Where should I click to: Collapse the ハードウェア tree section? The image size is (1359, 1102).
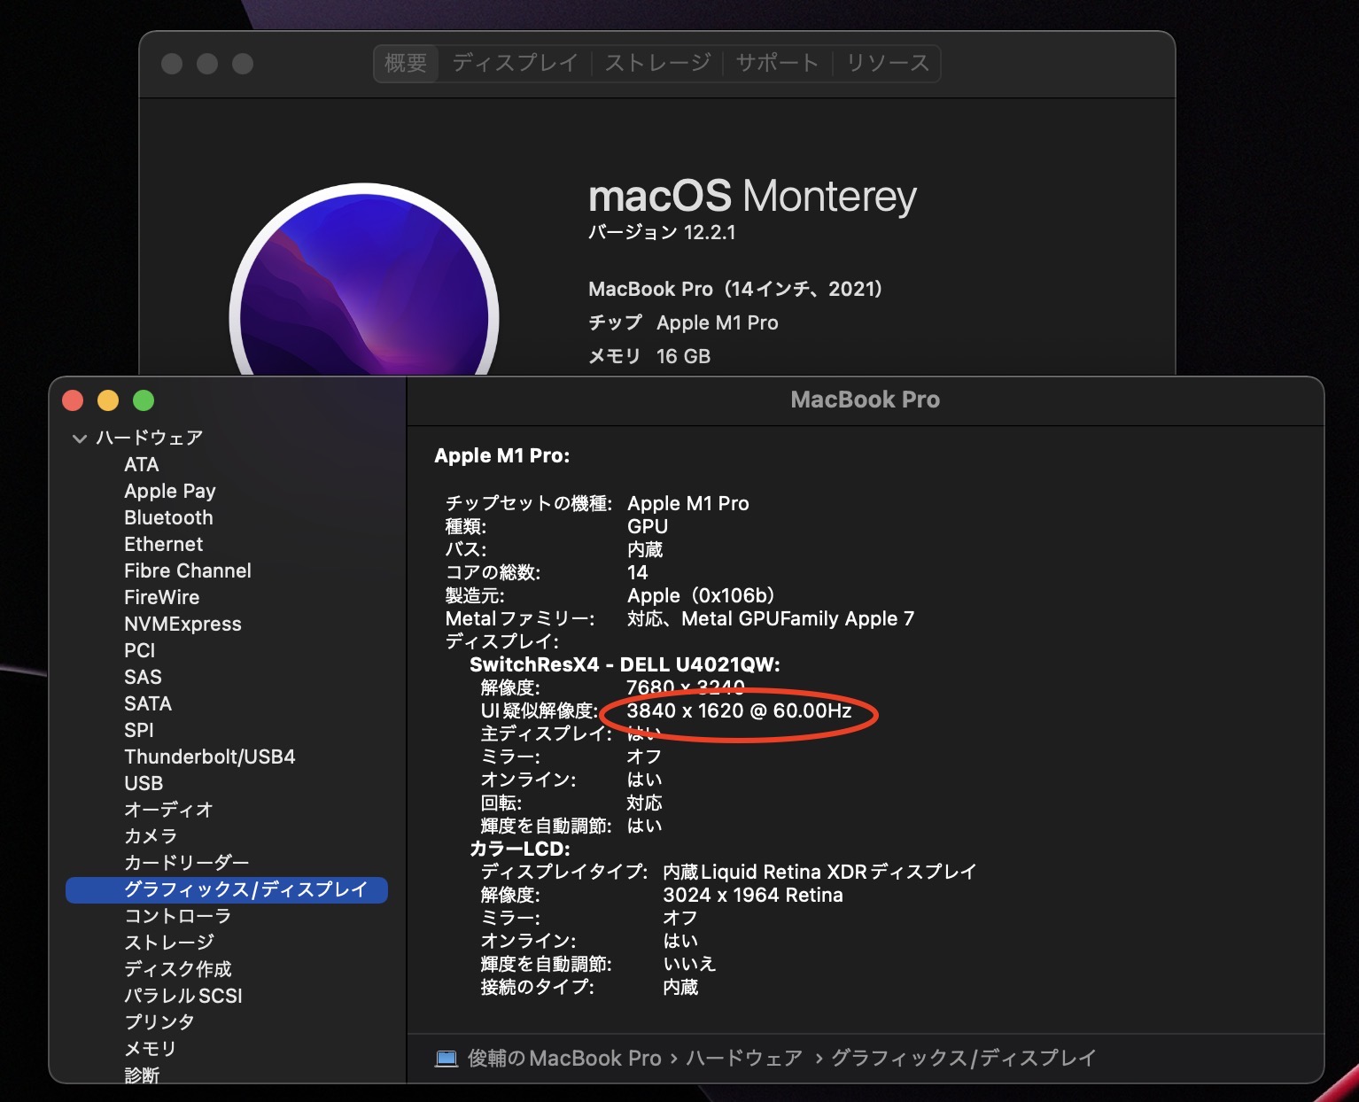(80, 438)
